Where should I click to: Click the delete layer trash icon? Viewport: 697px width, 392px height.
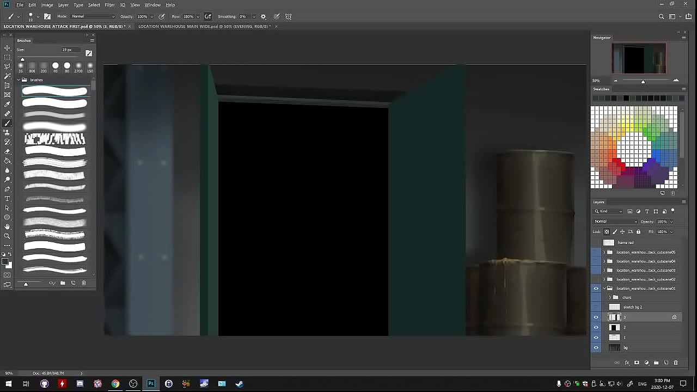click(x=676, y=363)
